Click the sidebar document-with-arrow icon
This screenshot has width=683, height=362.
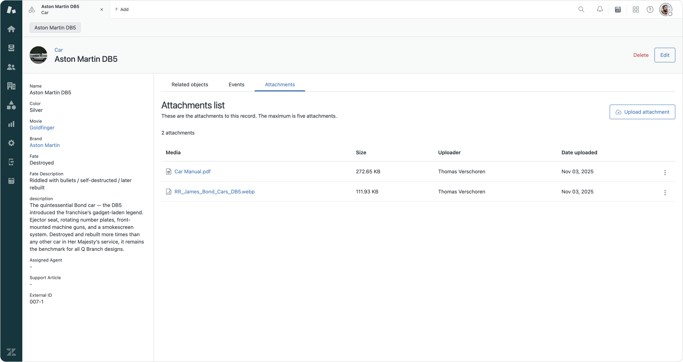11,162
